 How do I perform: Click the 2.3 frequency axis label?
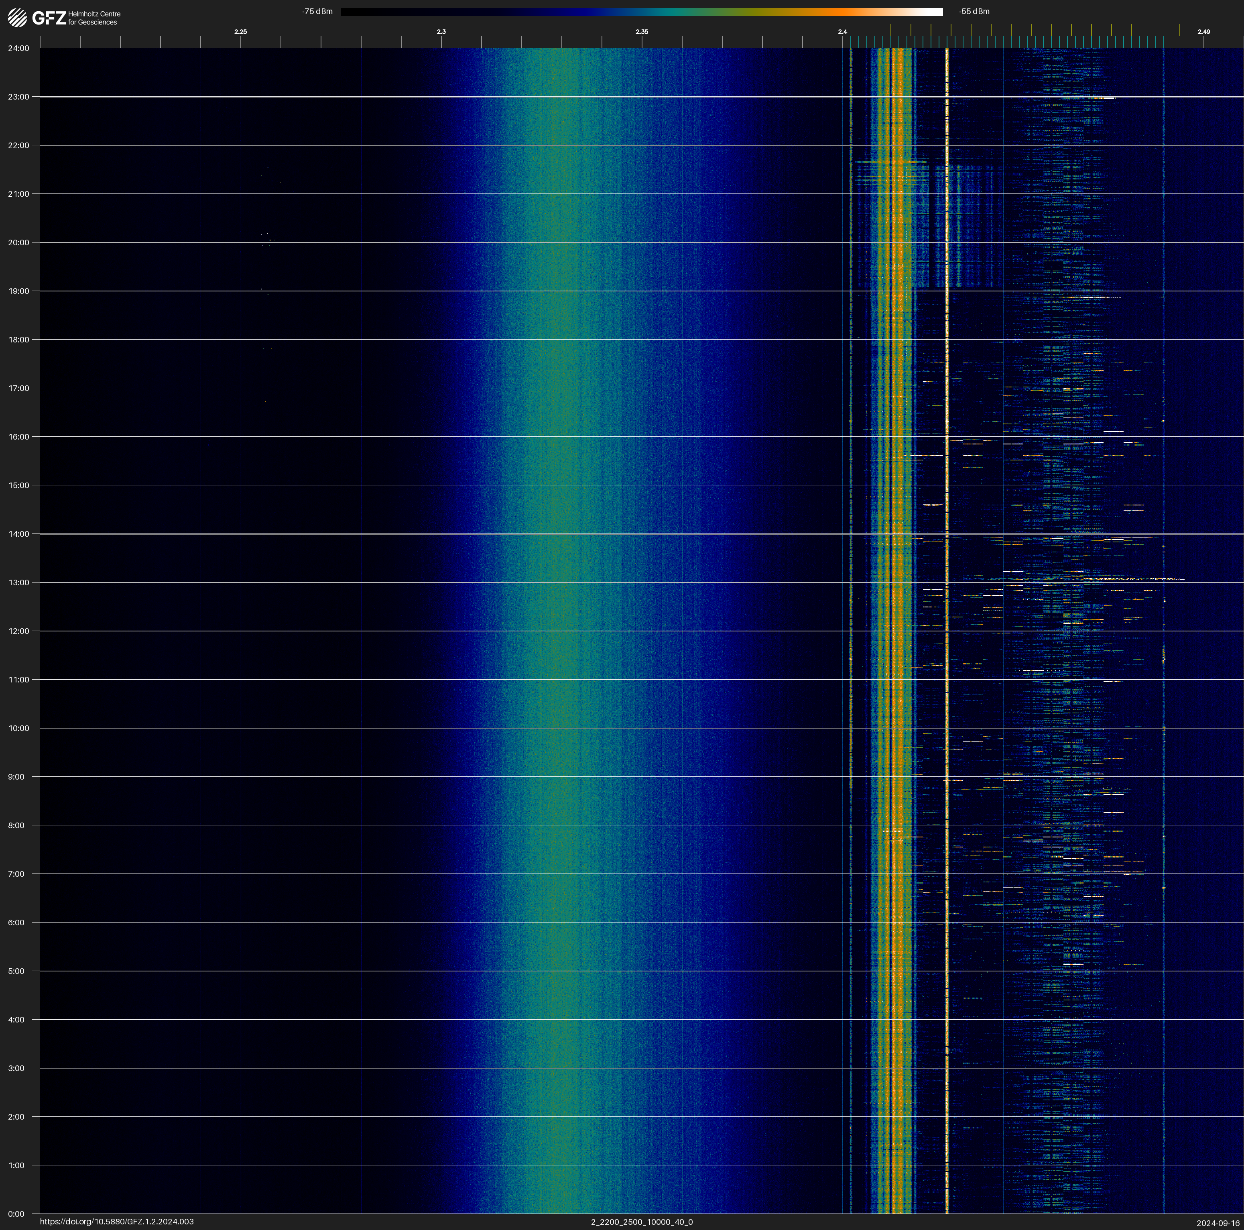coord(441,32)
